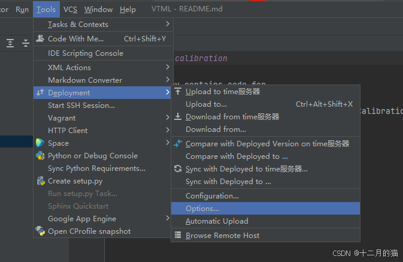Click the Expand All toolbar icon
The width and height of the screenshot is (403, 262).
click(10, 43)
